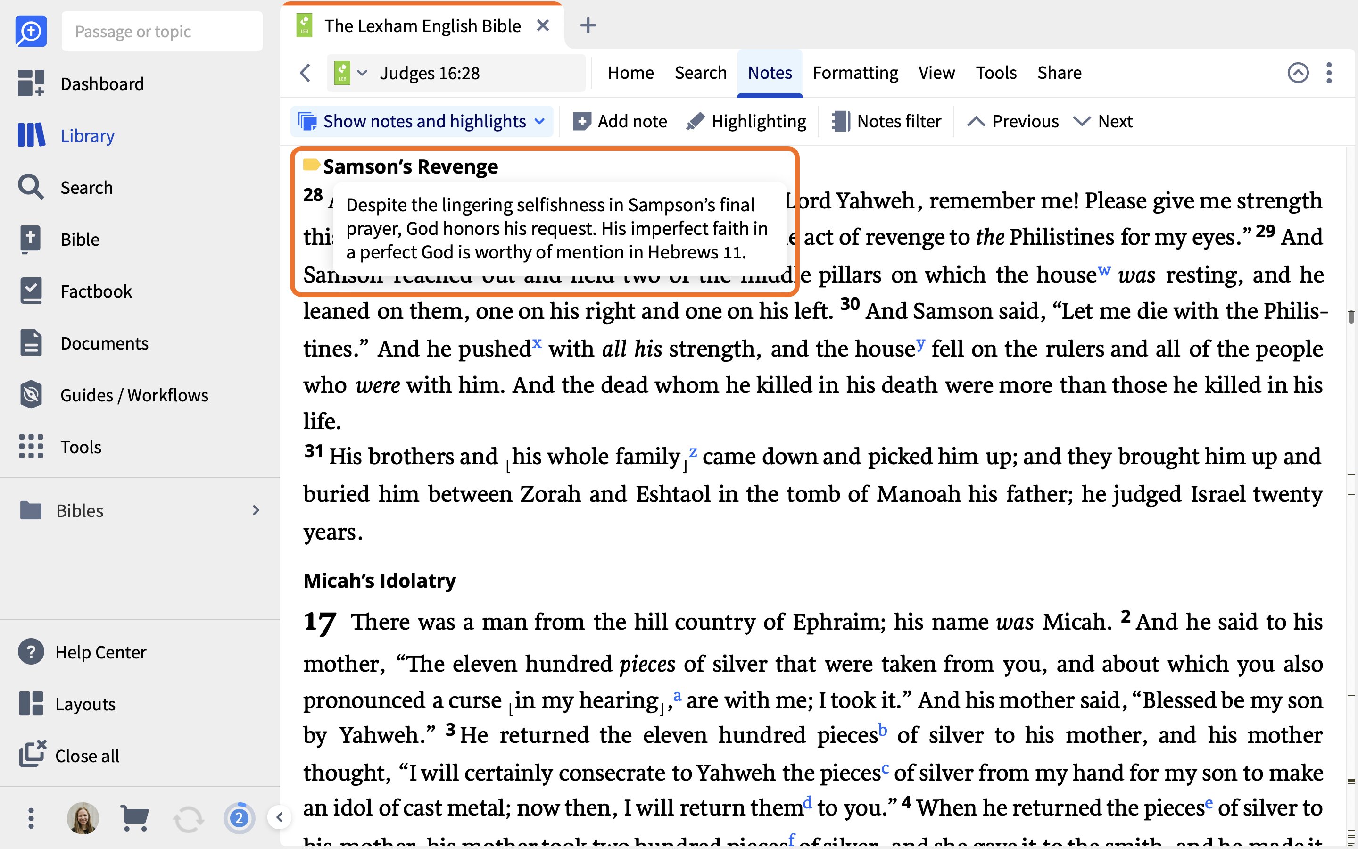Image resolution: width=1358 pixels, height=849 pixels.
Task: Click the user profile avatar
Action: 83,818
